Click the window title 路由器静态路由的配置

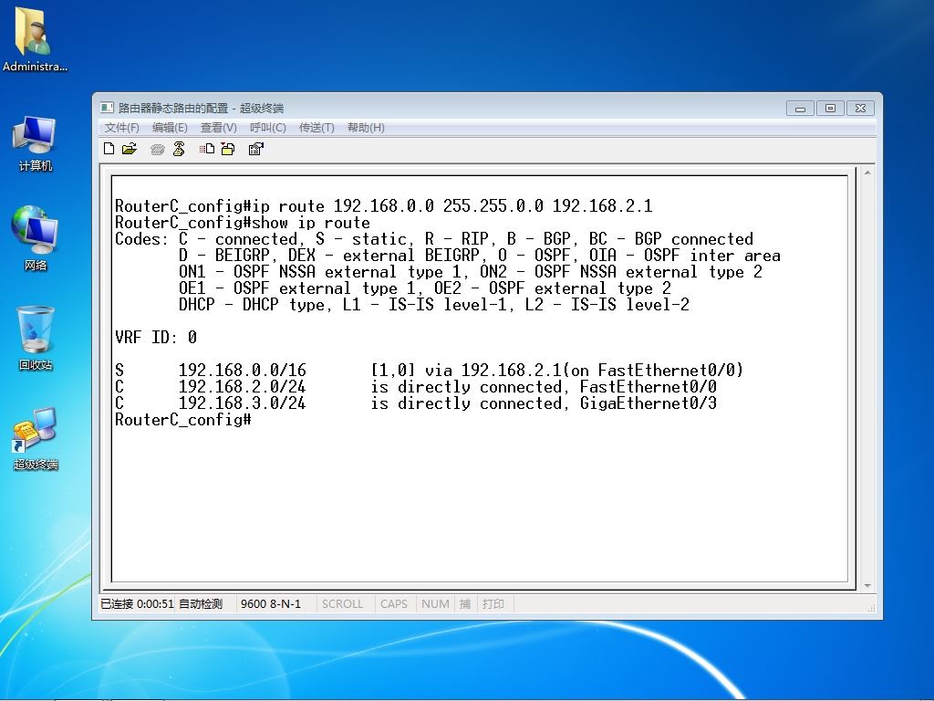tap(173, 108)
